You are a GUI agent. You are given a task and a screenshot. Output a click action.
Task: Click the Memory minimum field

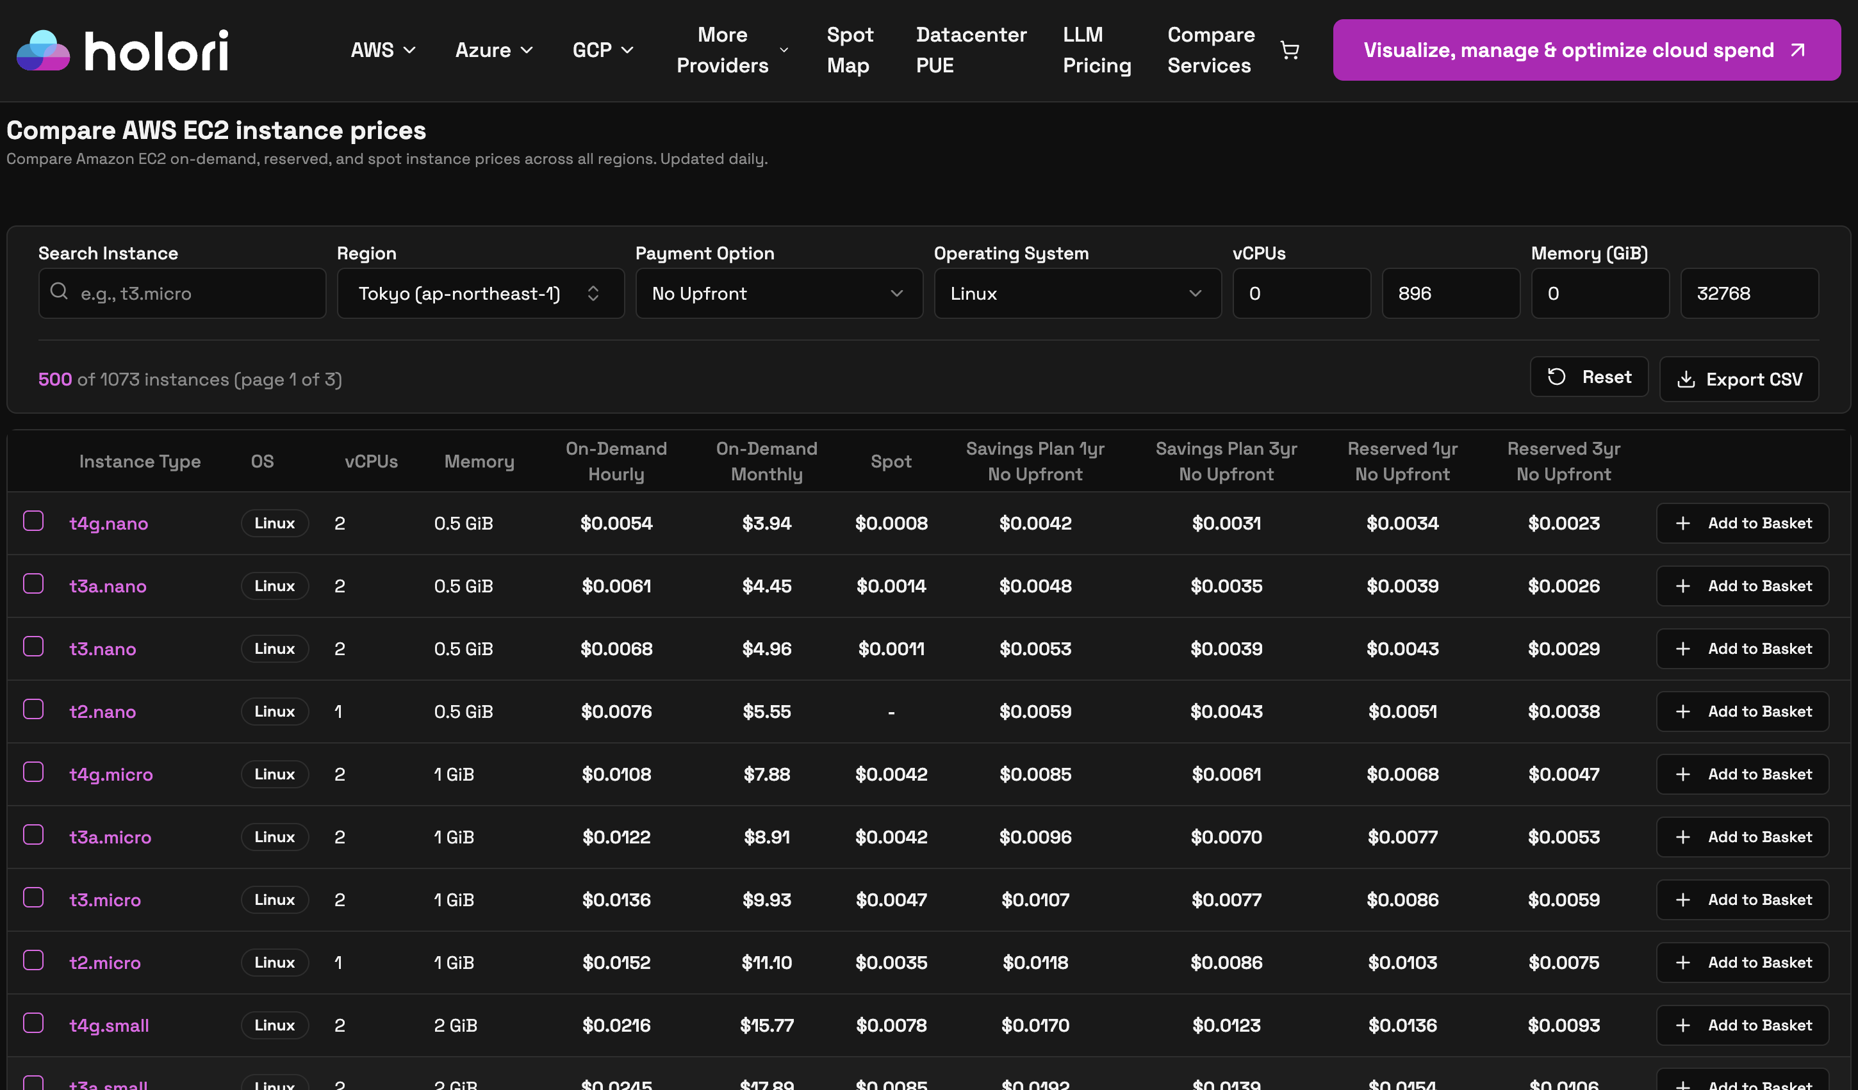click(x=1600, y=293)
